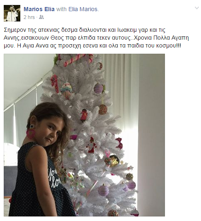Expand the arrow at post's top-right corner
Viewport: 201px width, 221px height.
pos(197,8)
